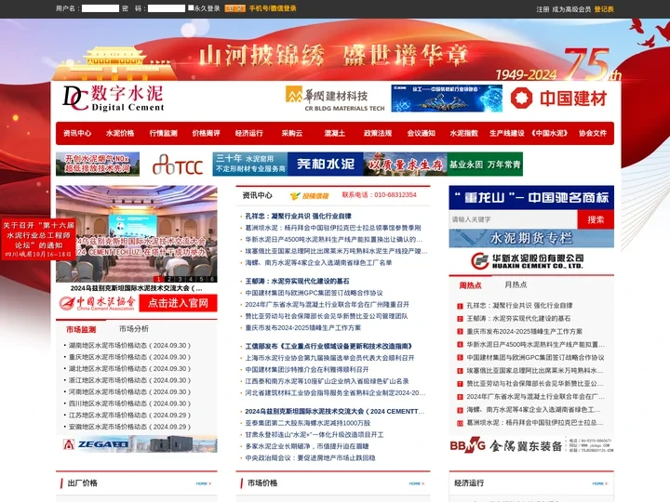Click the Digital Cement site logo
670x502 pixels.
click(x=114, y=99)
